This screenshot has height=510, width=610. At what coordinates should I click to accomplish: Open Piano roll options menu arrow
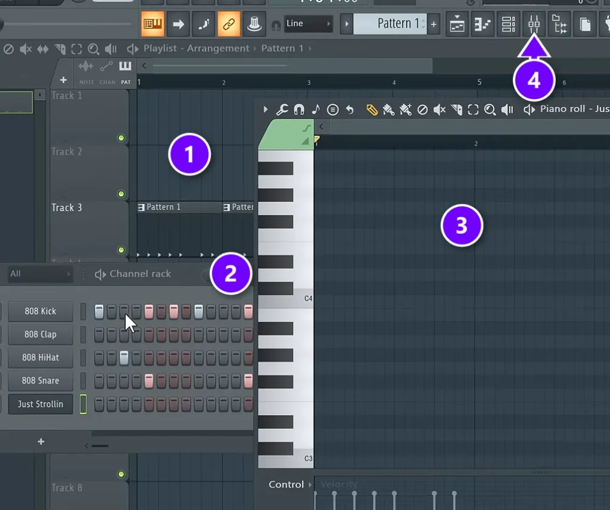pos(265,110)
